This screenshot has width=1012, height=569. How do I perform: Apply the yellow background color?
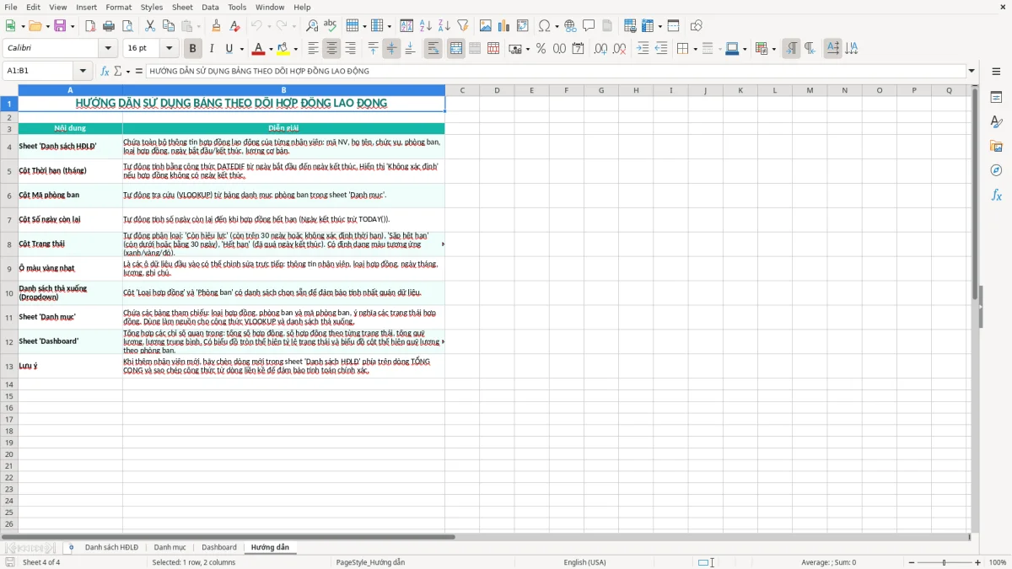pyautogui.click(x=284, y=49)
